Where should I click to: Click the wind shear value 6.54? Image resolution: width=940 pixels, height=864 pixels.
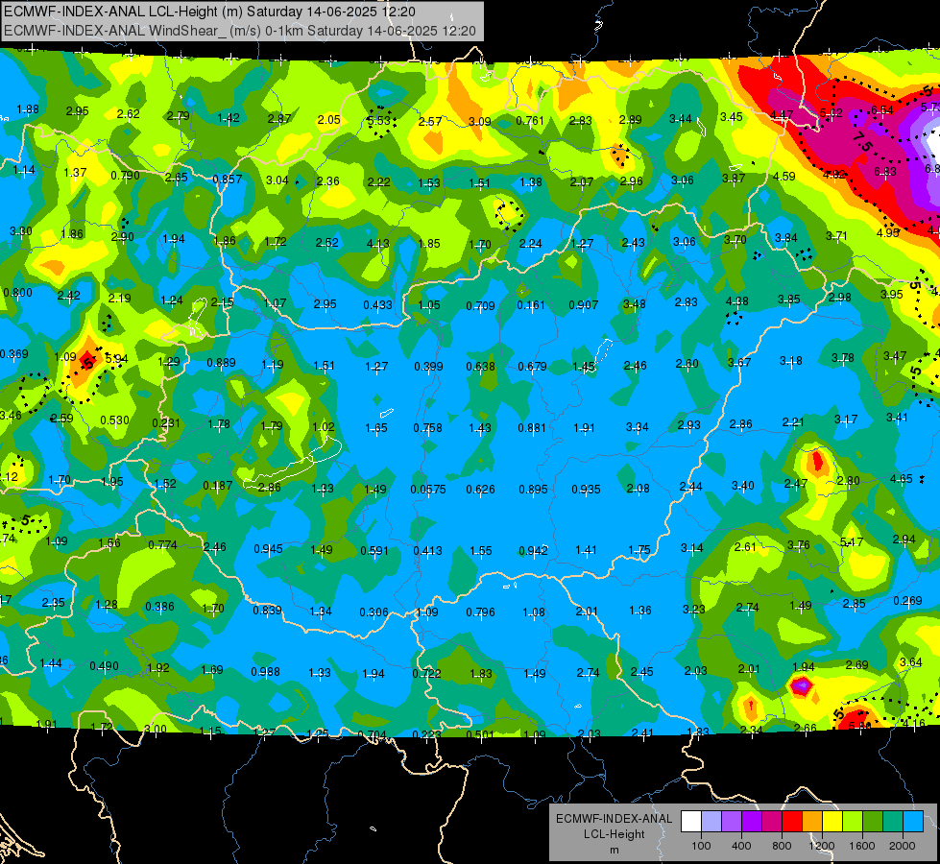tap(882, 109)
